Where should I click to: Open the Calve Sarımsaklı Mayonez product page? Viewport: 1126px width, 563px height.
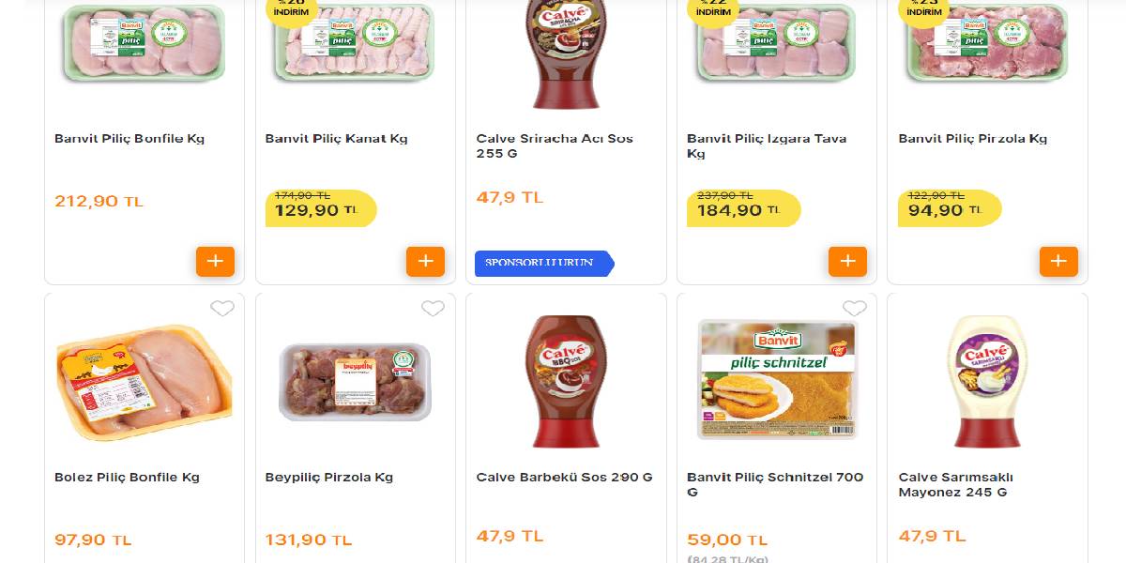click(x=968, y=484)
